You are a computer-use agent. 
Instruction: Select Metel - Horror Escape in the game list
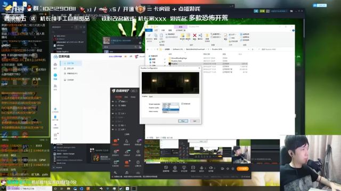point(66,154)
